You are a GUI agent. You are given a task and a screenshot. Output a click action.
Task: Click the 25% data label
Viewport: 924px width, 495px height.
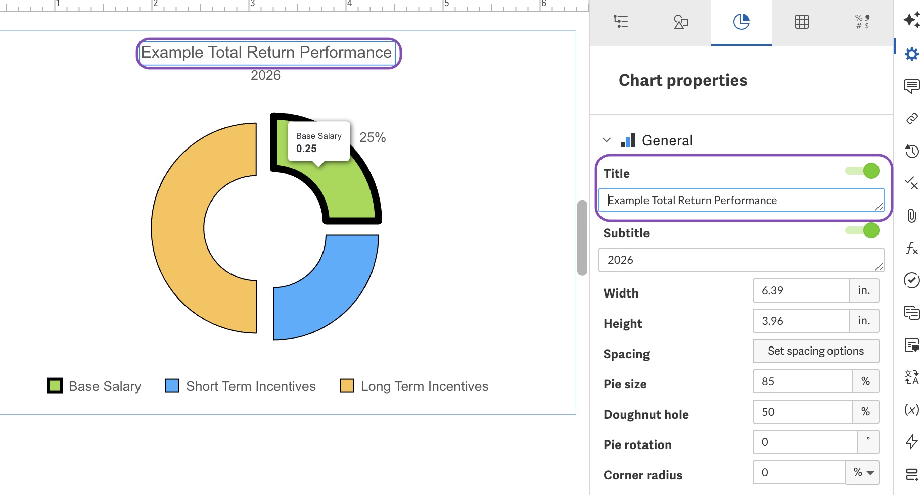[x=373, y=137]
